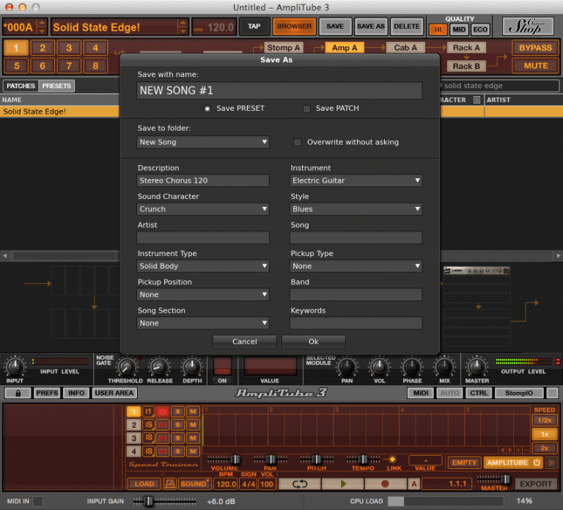Open the Instrument dropdown showing Electric Guitar

coord(356,181)
